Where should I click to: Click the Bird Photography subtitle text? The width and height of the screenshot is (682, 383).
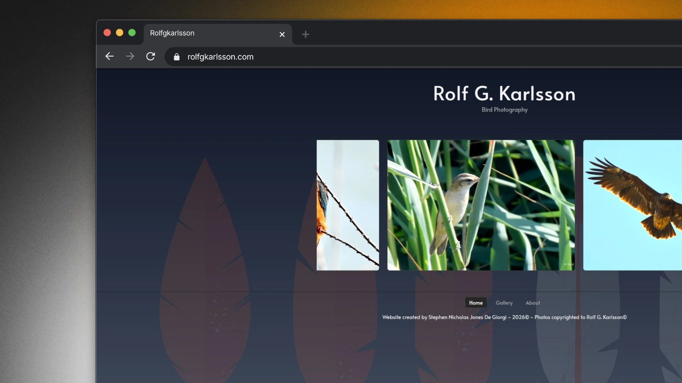click(x=505, y=110)
